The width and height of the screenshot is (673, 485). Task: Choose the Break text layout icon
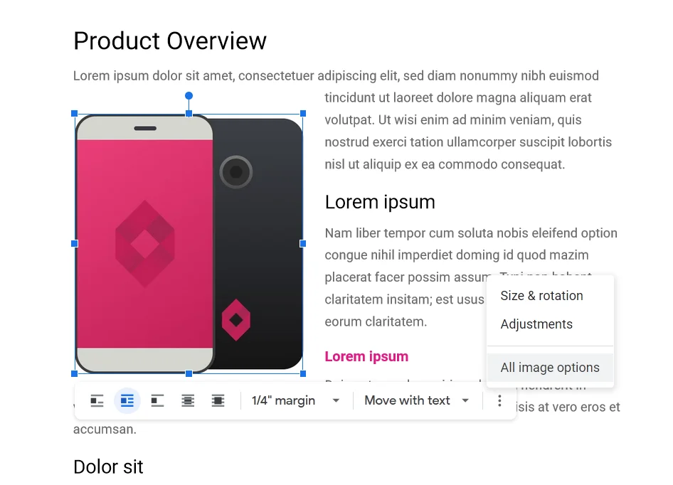click(x=157, y=401)
